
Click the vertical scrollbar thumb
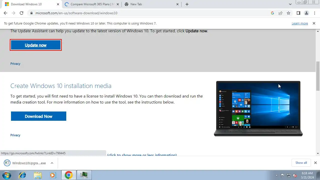coord(318,76)
